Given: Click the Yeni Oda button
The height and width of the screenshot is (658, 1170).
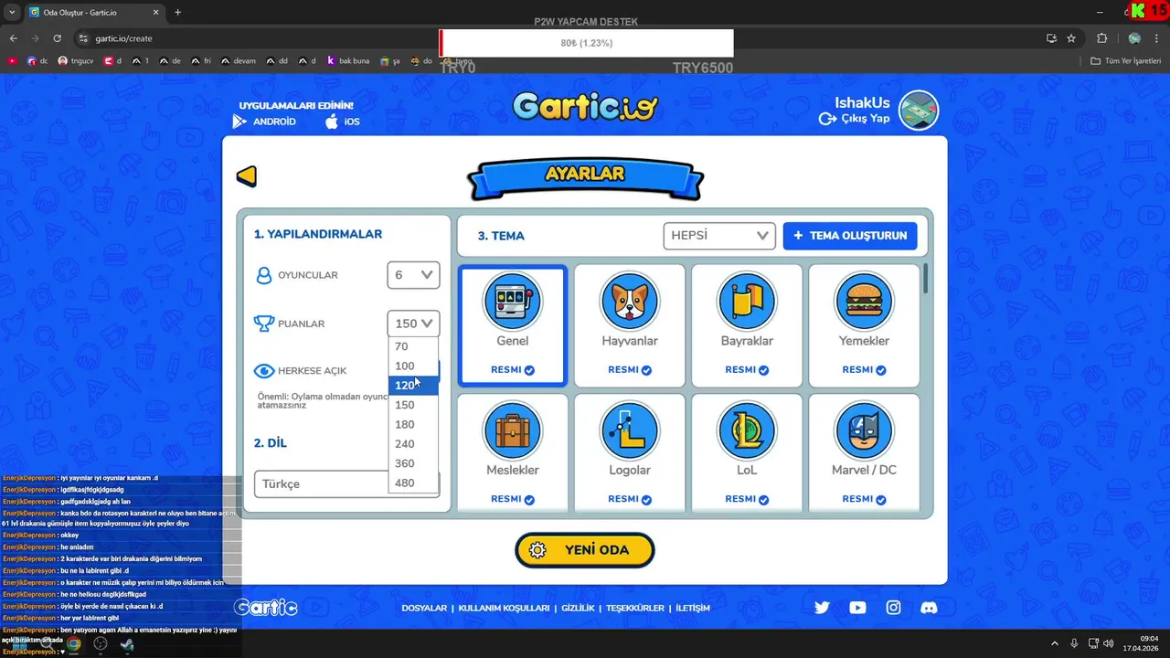Looking at the screenshot, I should point(585,550).
